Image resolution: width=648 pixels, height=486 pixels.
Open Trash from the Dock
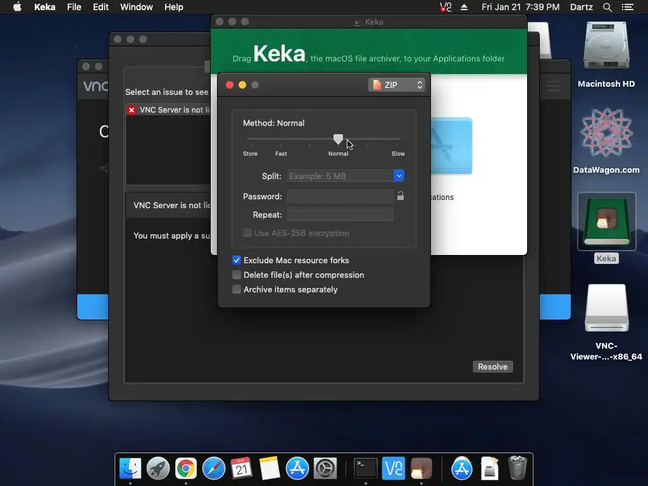[518, 468]
